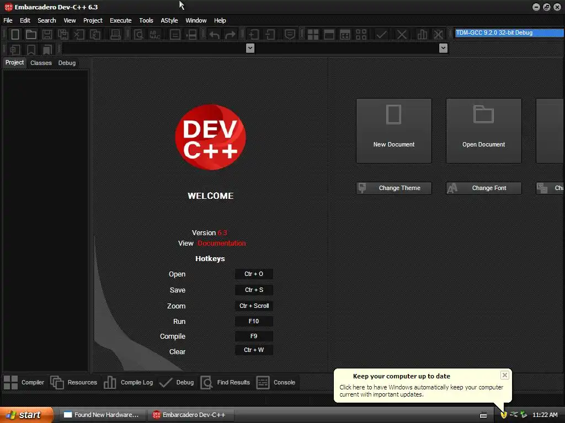Select Found New Hardware taskbar item
Screen dimensions: 565x423
[x=102, y=415]
